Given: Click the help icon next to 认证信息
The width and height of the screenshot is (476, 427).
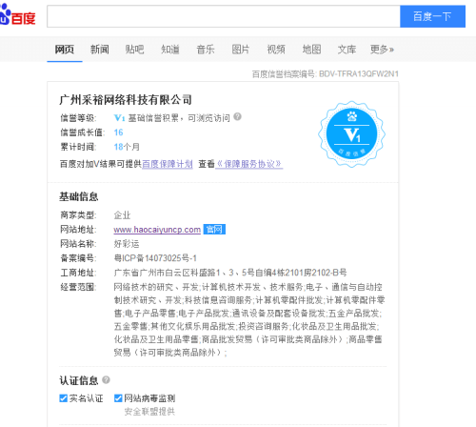Looking at the screenshot, I should pyautogui.click(x=106, y=379).
